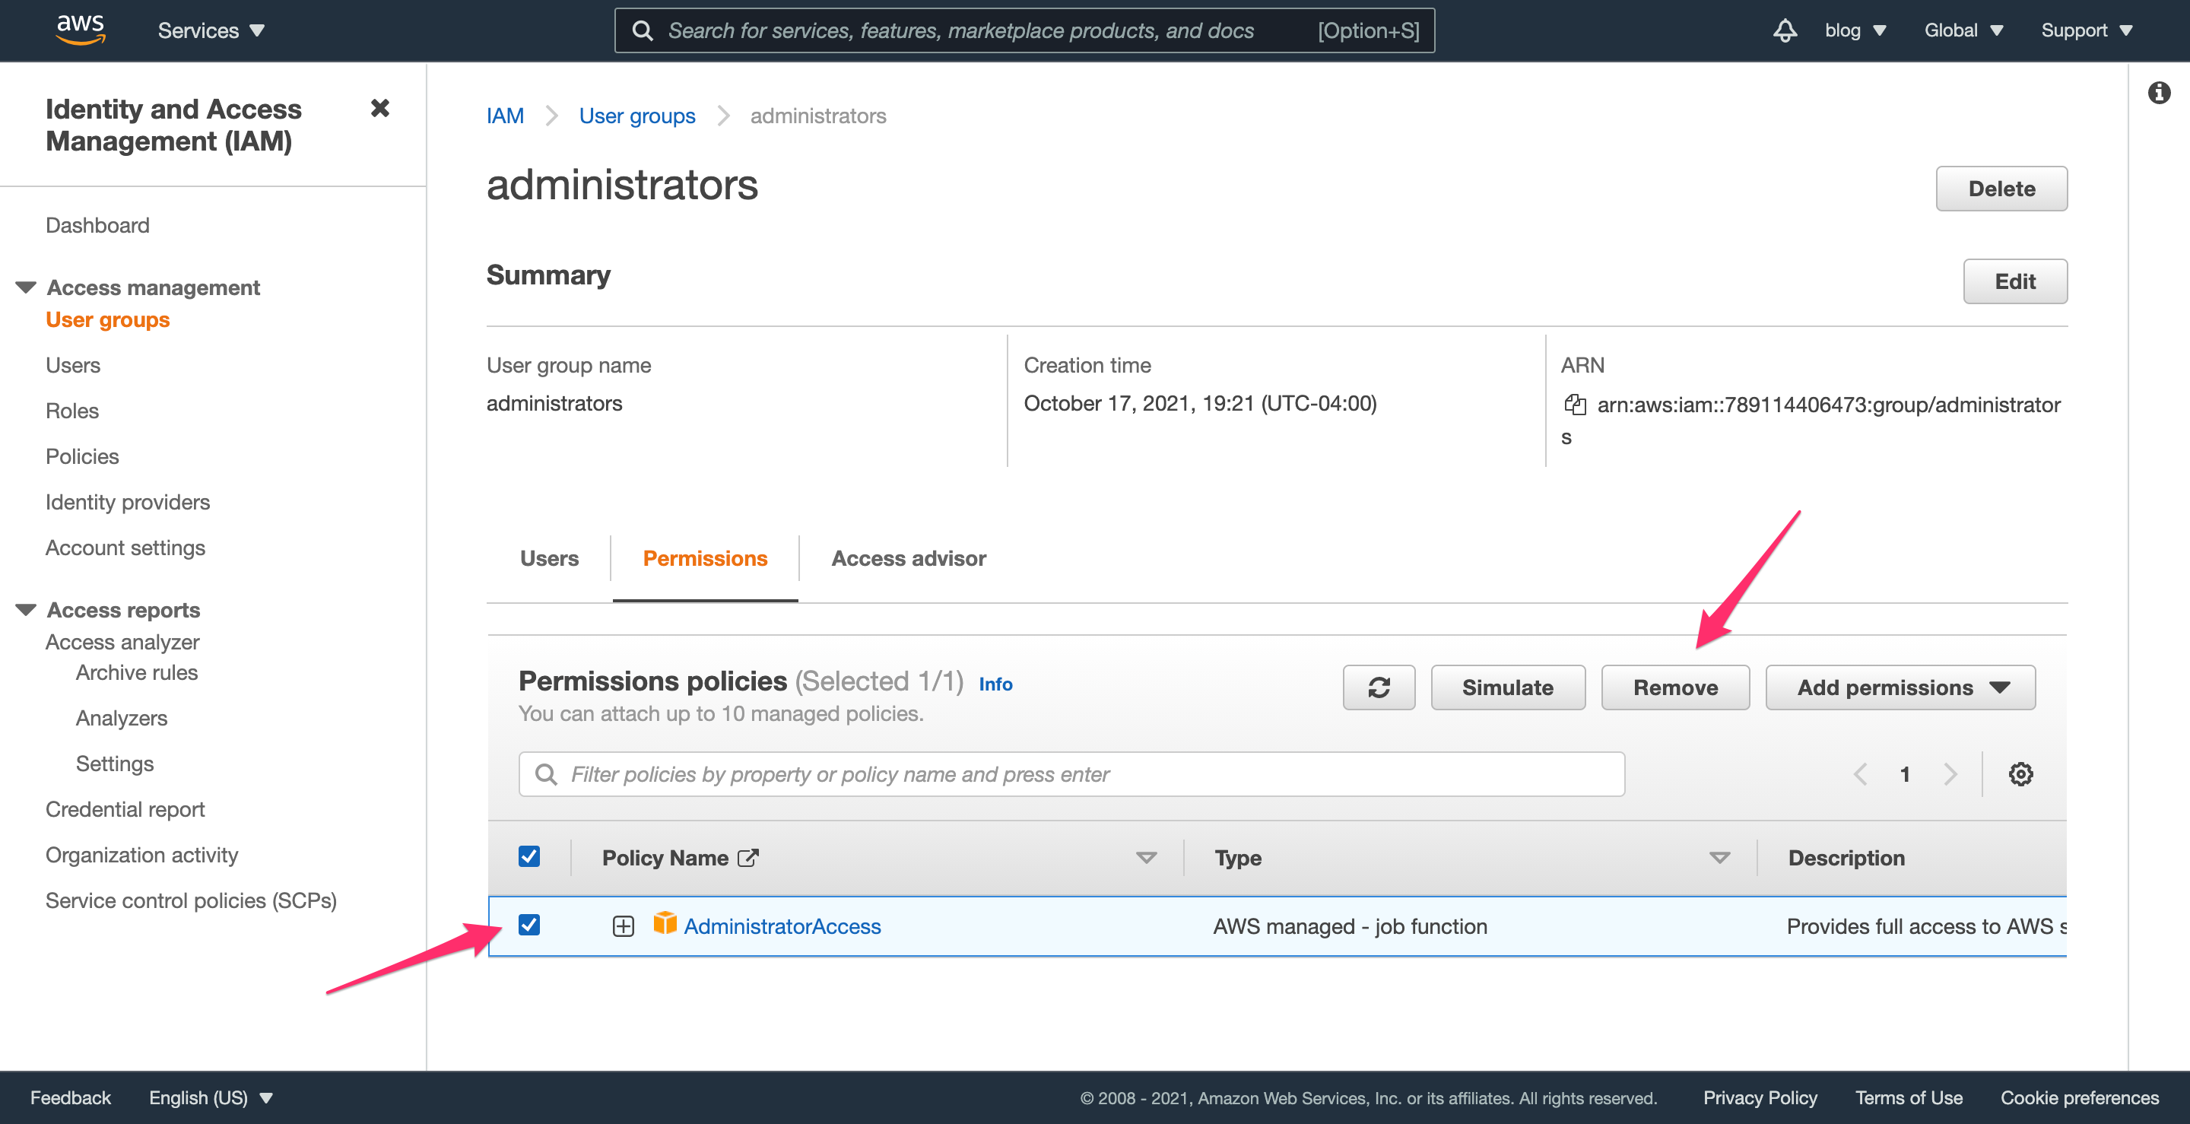The width and height of the screenshot is (2190, 1124).
Task: Click the AdministratorAccess policy cube icon
Action: 664,923
